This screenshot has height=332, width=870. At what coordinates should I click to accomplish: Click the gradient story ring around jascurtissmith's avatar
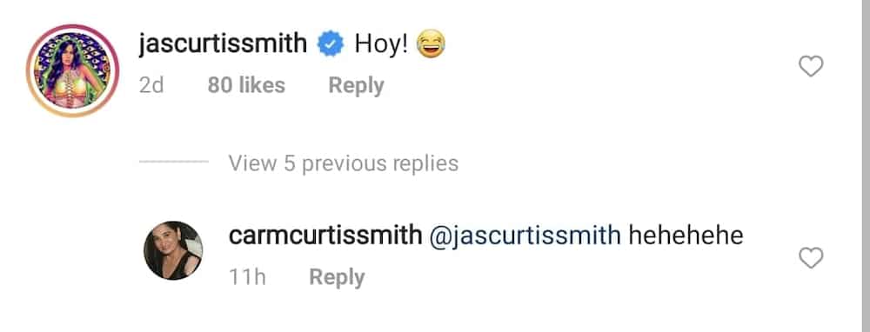pos(73,70)
